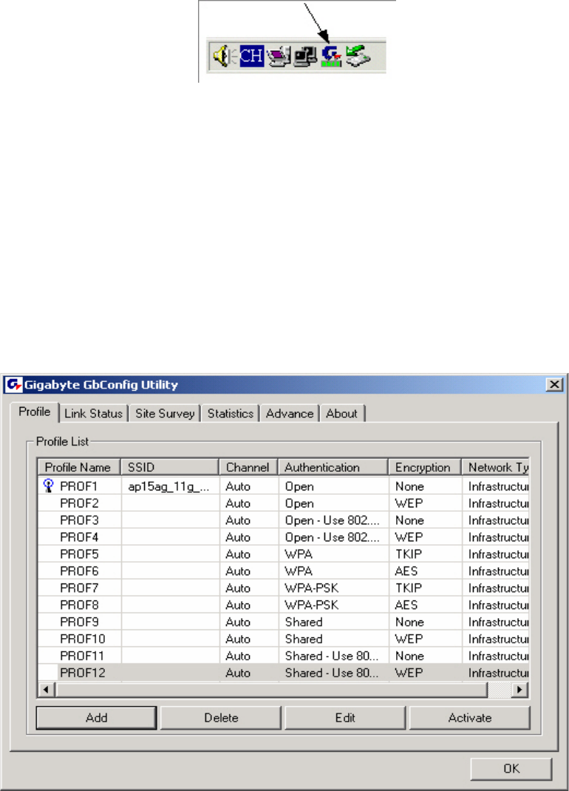
Task: Click the Add profile button
Action: (96, 717)
